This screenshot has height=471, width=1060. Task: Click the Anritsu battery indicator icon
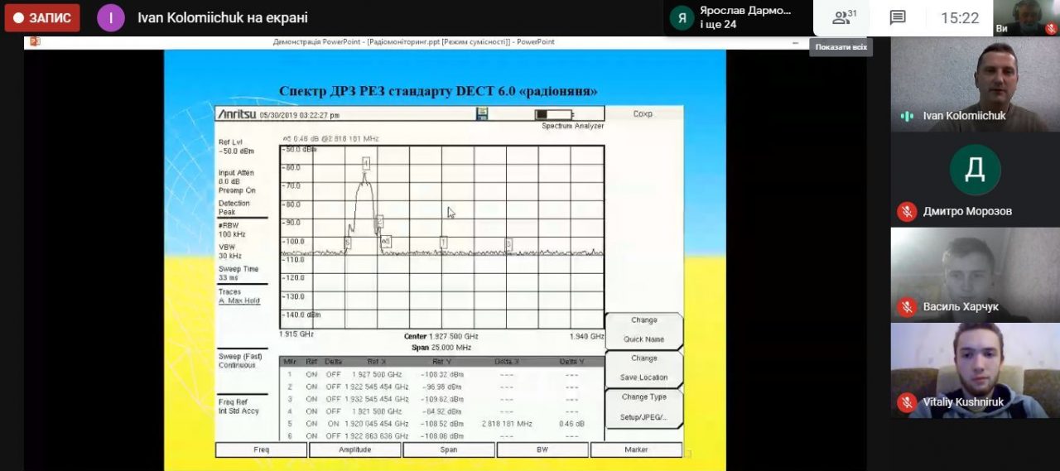pyautogui.click(x=554, y=114)
